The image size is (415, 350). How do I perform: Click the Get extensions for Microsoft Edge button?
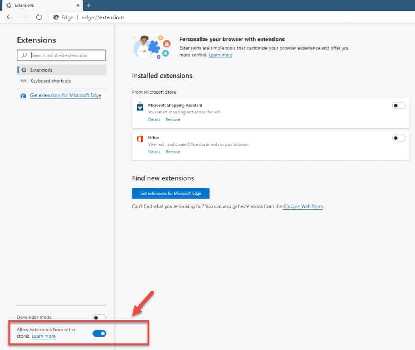(x=170, y=193)
